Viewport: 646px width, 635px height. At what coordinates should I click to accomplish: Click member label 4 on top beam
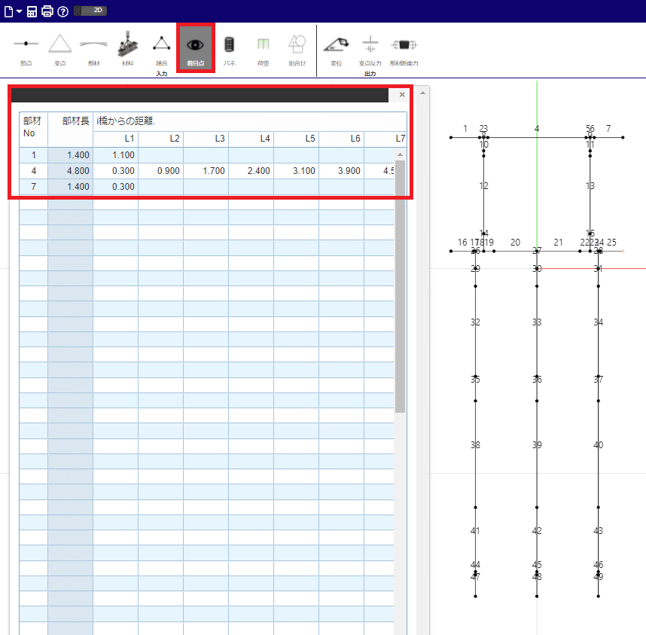coord(537,129)
